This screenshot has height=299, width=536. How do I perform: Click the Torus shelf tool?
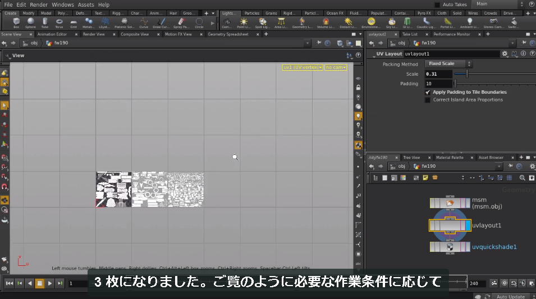[x=59, y=23]
